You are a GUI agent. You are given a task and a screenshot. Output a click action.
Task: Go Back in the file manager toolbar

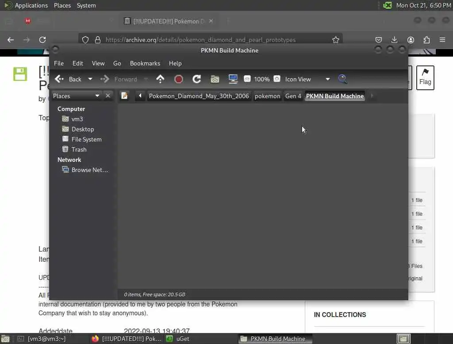(x=68, y=79)
